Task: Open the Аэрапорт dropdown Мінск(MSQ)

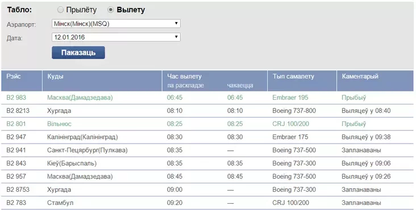Action: click(116, 24)
